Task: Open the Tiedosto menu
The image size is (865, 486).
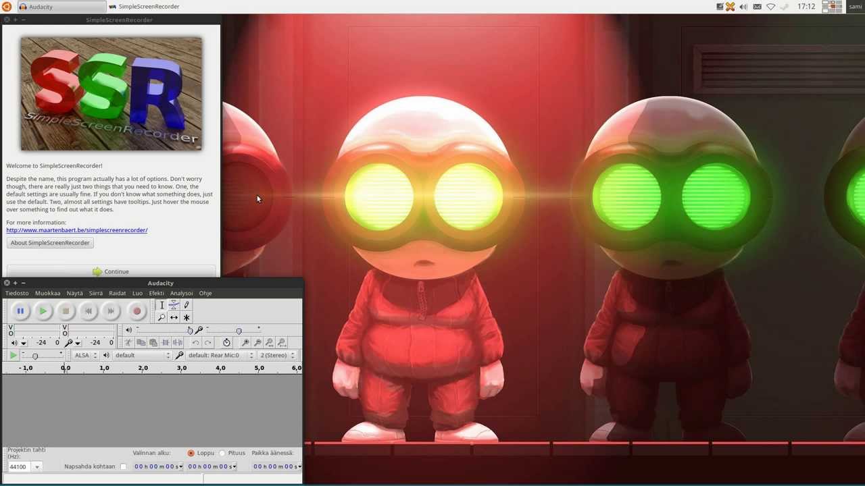Action: [x=17, y=293]
